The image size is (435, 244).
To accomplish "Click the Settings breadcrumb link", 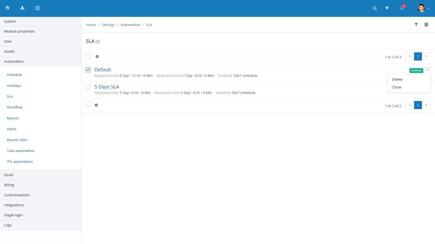I will [108, 25].
